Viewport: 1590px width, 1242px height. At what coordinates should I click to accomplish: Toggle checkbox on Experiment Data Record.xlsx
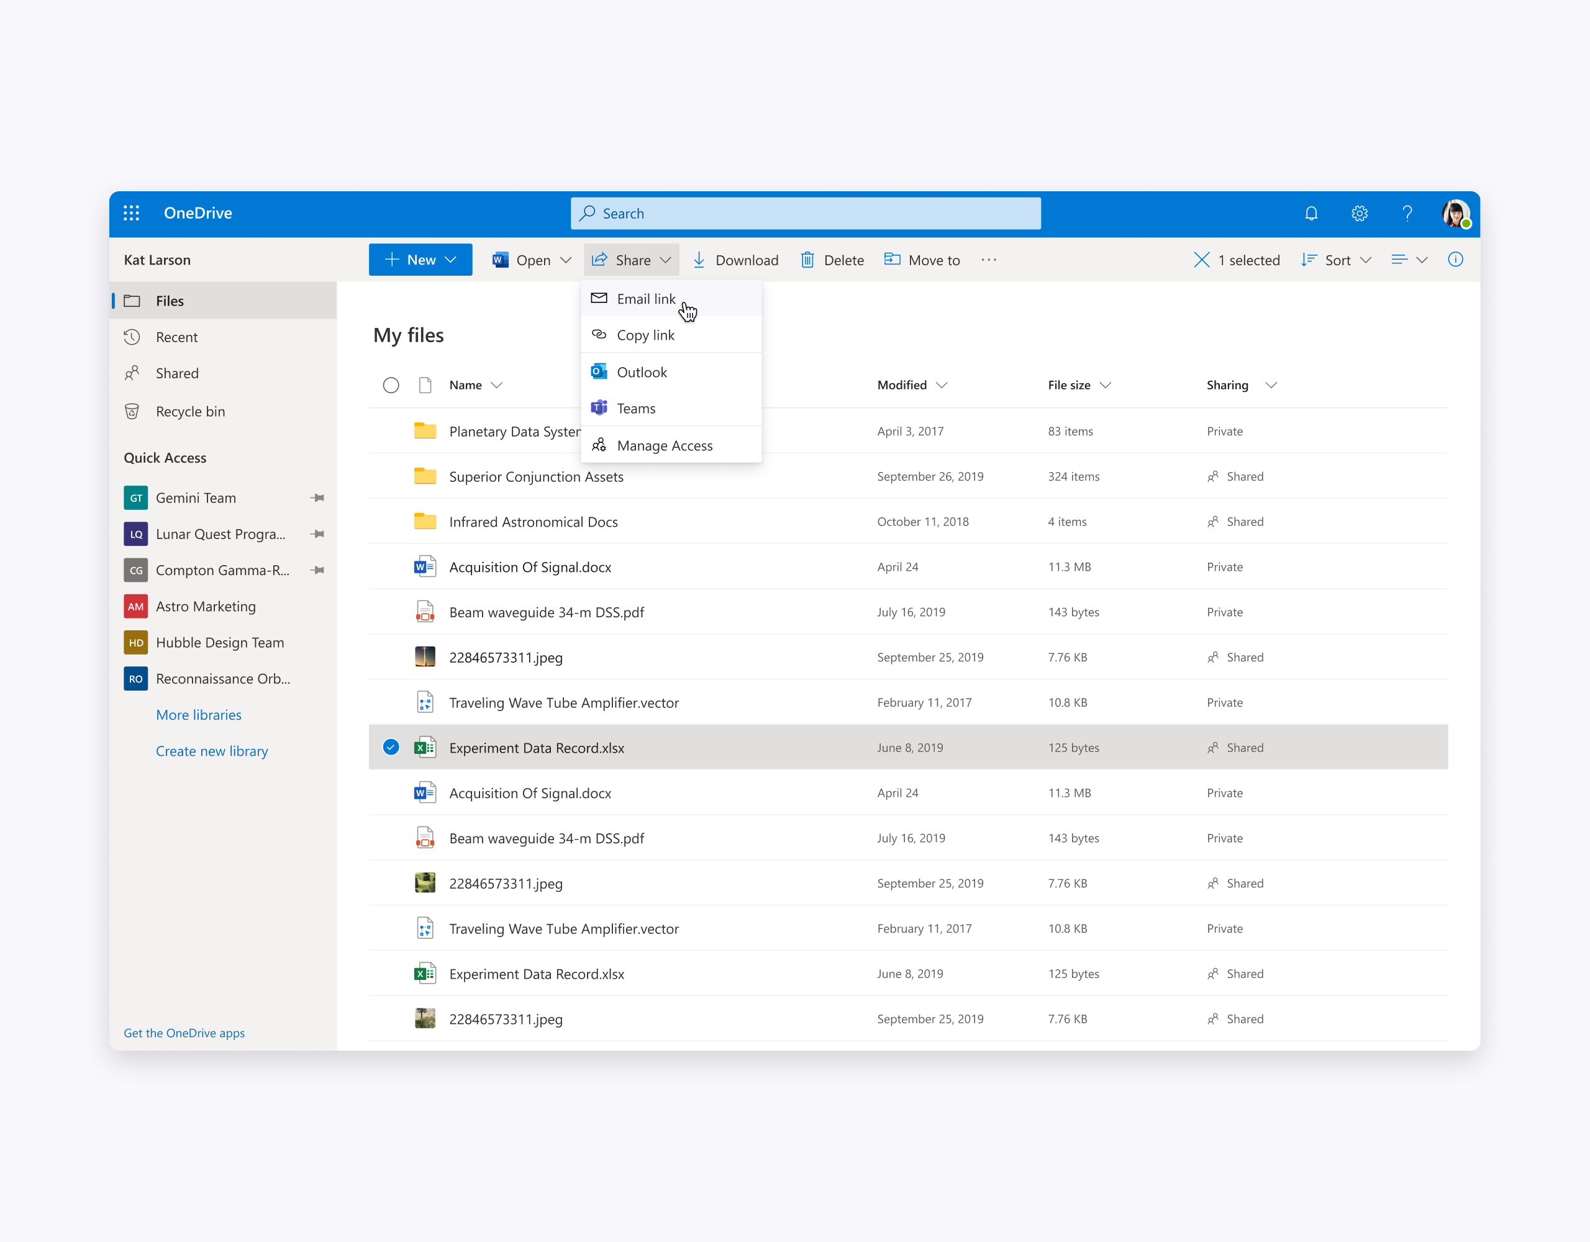(390, 746)
